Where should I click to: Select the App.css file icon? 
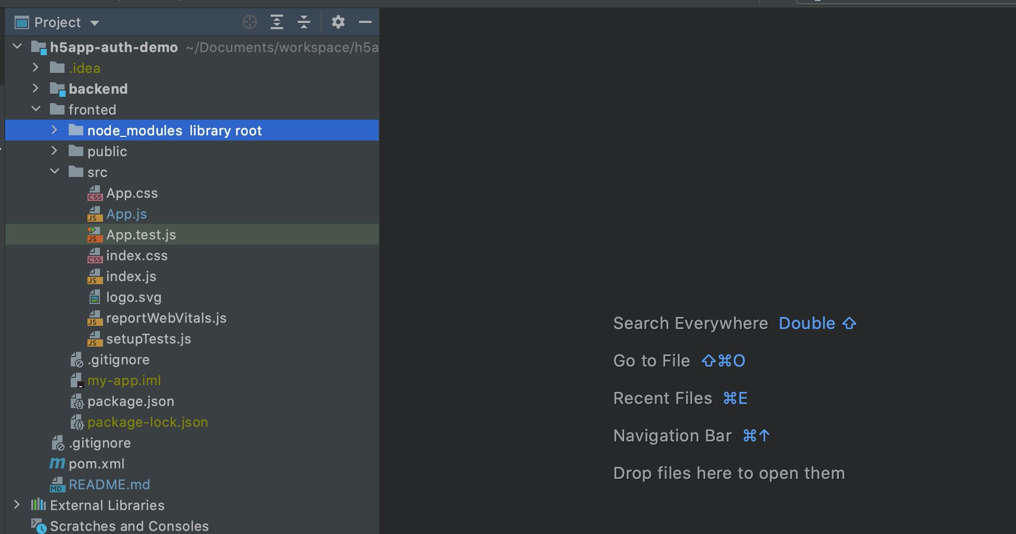[x=95, y=193]
